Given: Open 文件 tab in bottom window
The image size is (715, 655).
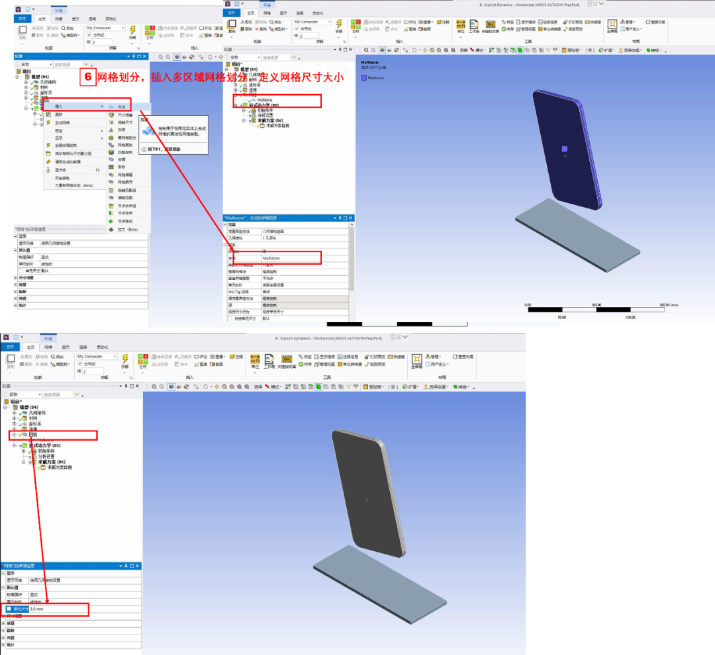Looking at the screenshot, I should (x=10, y=347).
